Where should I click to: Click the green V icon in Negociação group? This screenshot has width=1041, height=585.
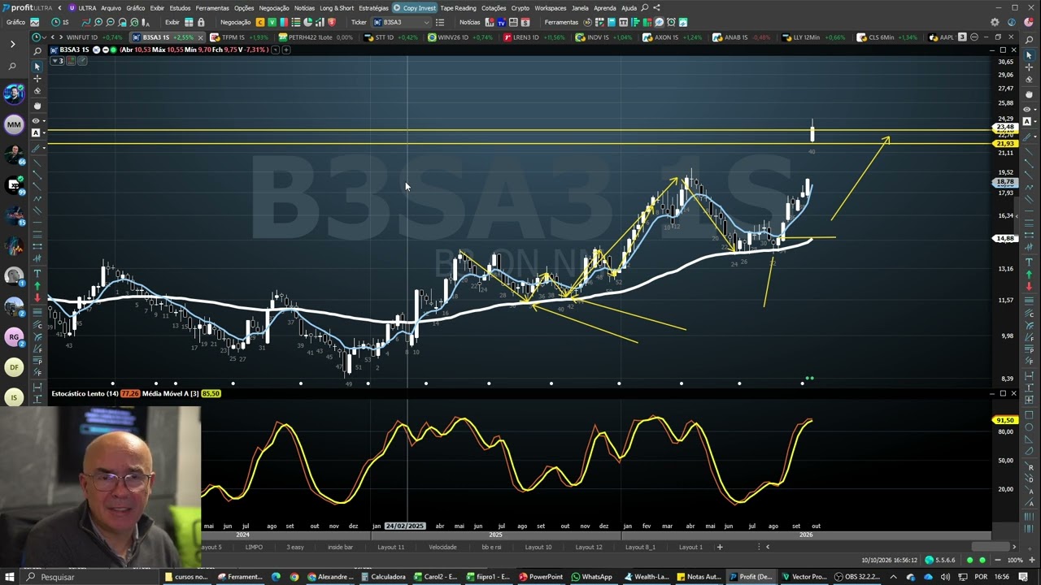tap(272, 22)
